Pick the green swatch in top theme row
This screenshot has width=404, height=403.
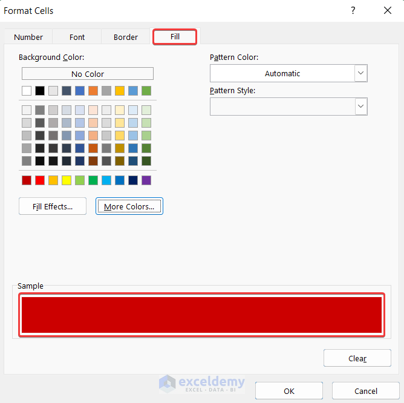[146, 91]
